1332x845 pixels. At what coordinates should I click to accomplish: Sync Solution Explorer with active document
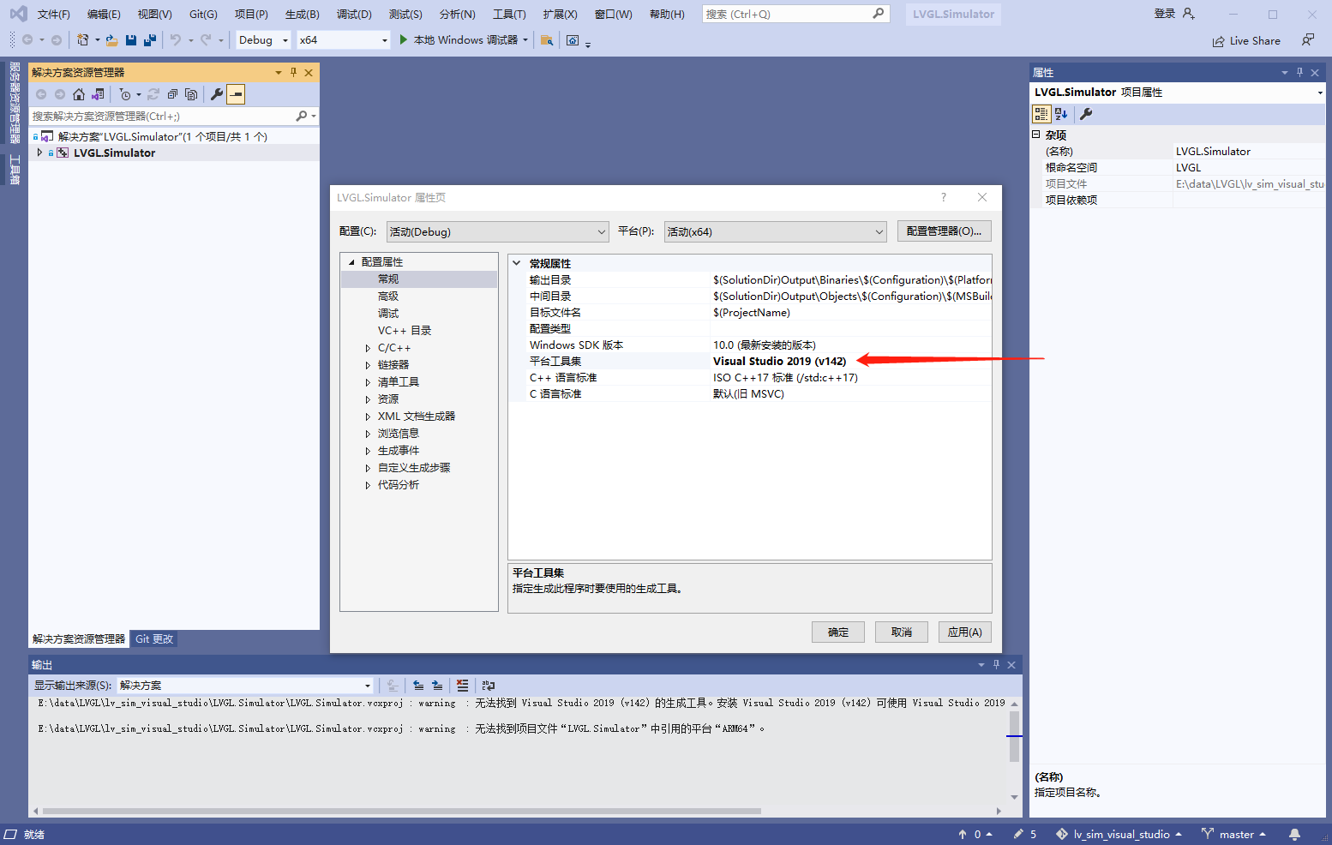pos(98,93)
